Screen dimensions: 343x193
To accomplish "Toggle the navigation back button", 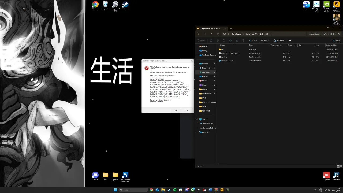I will coord(198,34).
